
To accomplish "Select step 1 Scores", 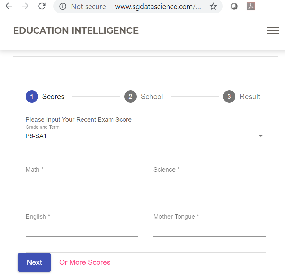I will pyautogui.click(x=45, y=97).
